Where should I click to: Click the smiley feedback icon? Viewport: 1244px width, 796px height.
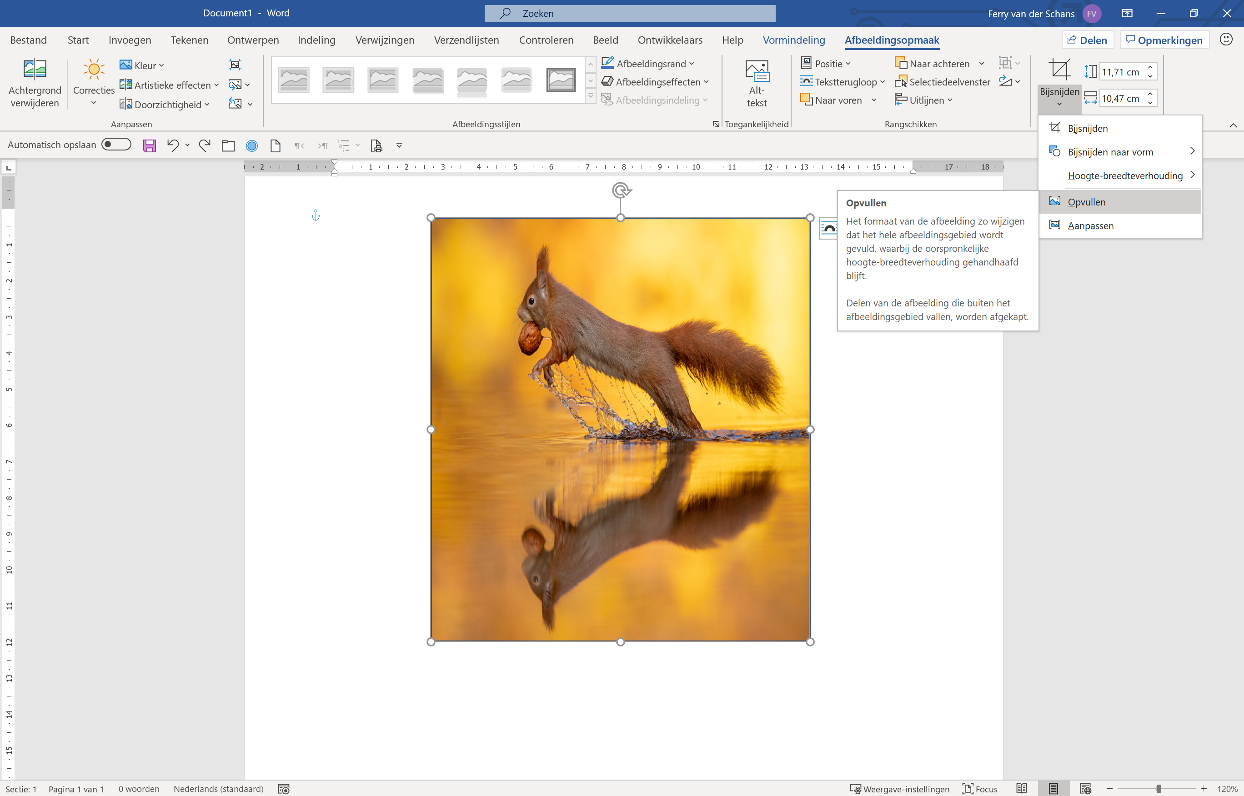1226,40
